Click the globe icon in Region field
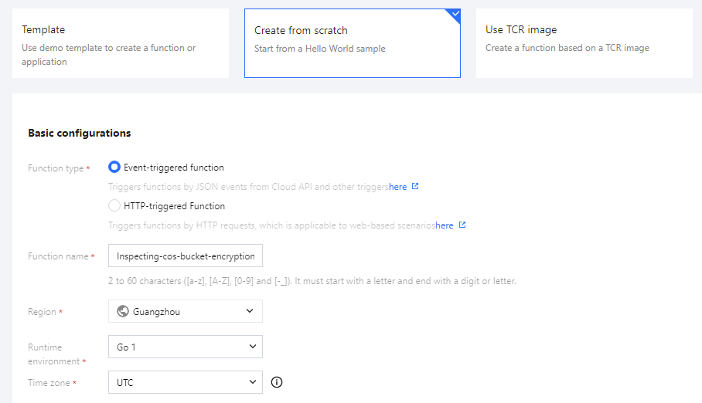Viewport: 702px width, 403px height. 123,311
